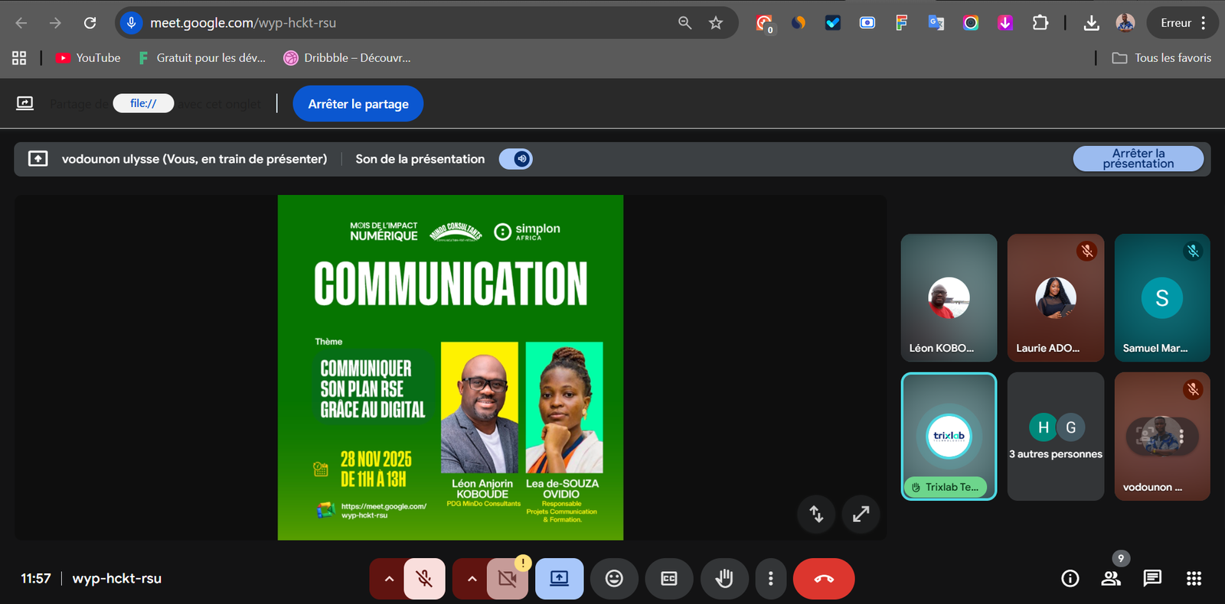Expand audio settings chevron beside microphone
The width and height of the screenshot is (1225, 604).
point(389,579)
